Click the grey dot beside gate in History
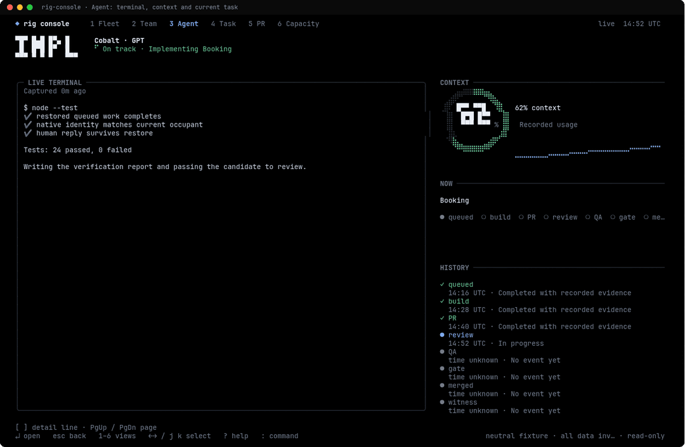This screenshot has width=685, height=447. (442, 368)
